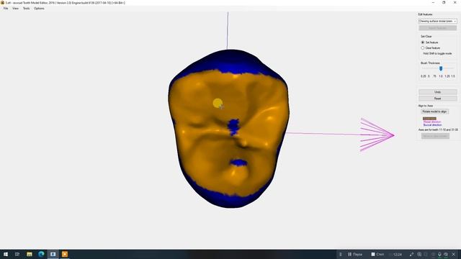461x259 pixels.
Task: Select the Set feature radio button
Action: 423,42
